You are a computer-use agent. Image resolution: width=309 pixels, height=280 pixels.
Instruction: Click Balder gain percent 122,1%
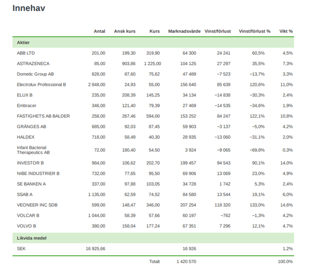click(x=257, y=116)
